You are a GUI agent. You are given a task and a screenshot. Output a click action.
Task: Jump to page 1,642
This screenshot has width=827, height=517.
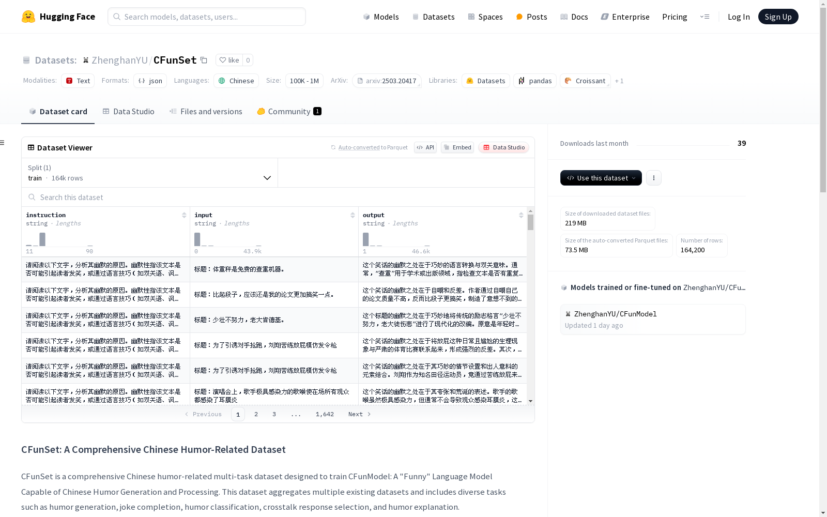click(x=325, y=414)
